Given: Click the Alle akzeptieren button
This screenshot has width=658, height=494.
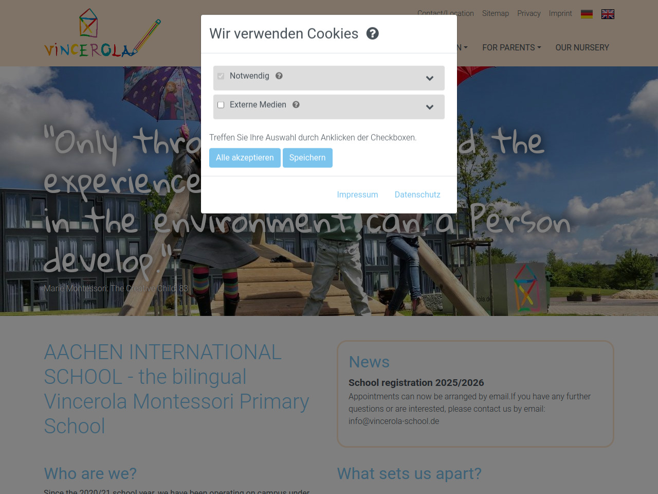Looking at the screenshot, I should point(245,158).
